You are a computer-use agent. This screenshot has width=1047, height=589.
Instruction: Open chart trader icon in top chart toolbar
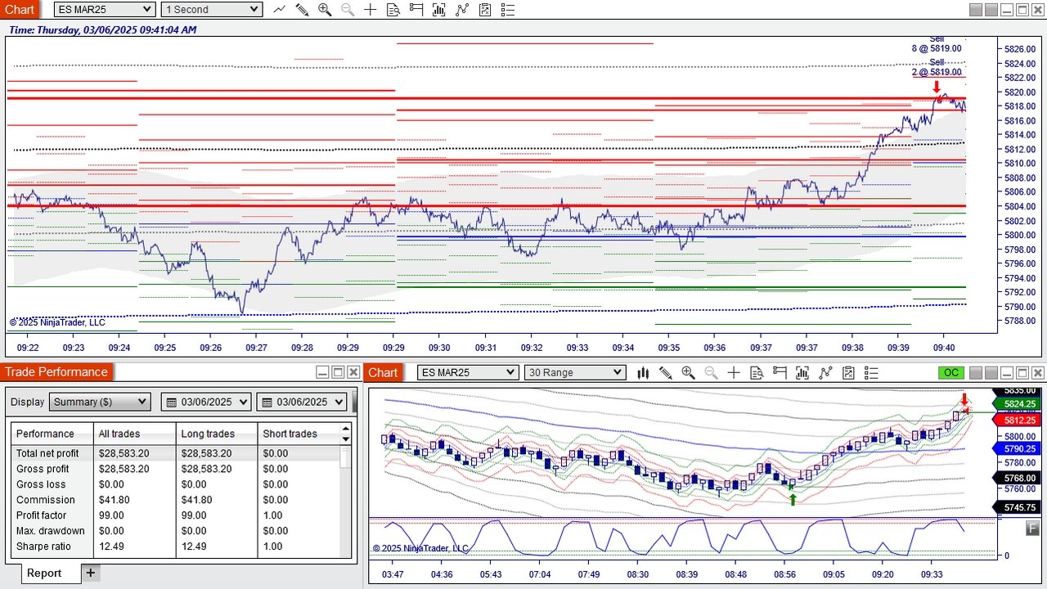tap(416, 10)
